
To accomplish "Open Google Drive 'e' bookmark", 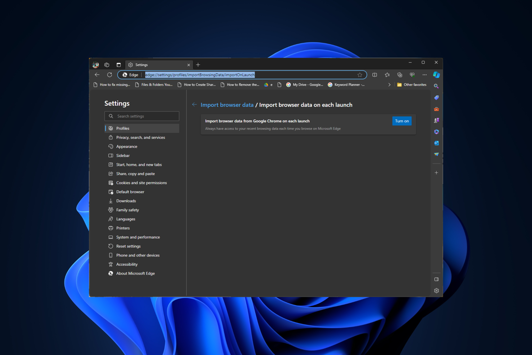I will click(x=268, y=85).
